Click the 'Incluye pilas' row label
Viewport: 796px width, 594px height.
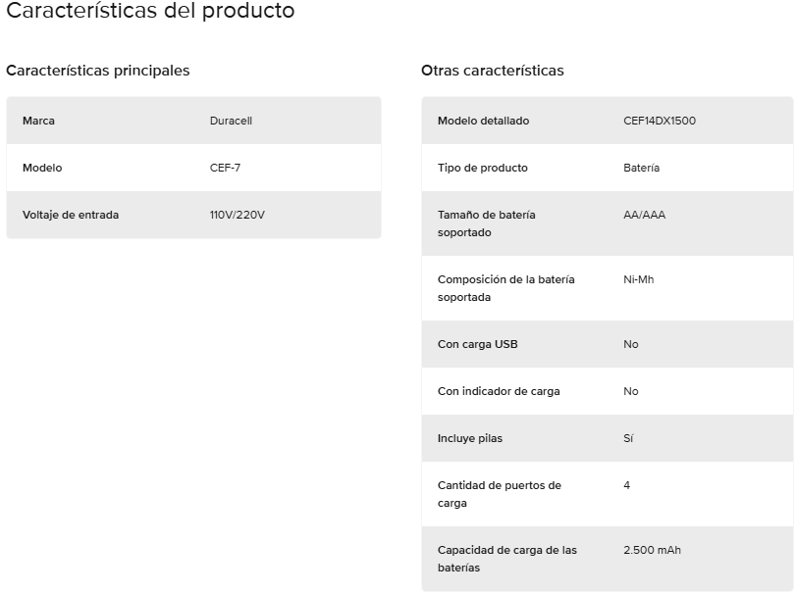[469, 438]
